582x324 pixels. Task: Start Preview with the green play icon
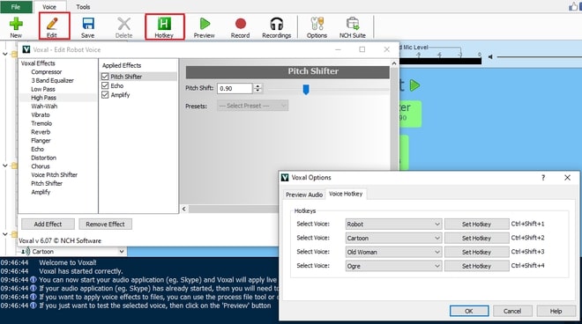point(205,26)
